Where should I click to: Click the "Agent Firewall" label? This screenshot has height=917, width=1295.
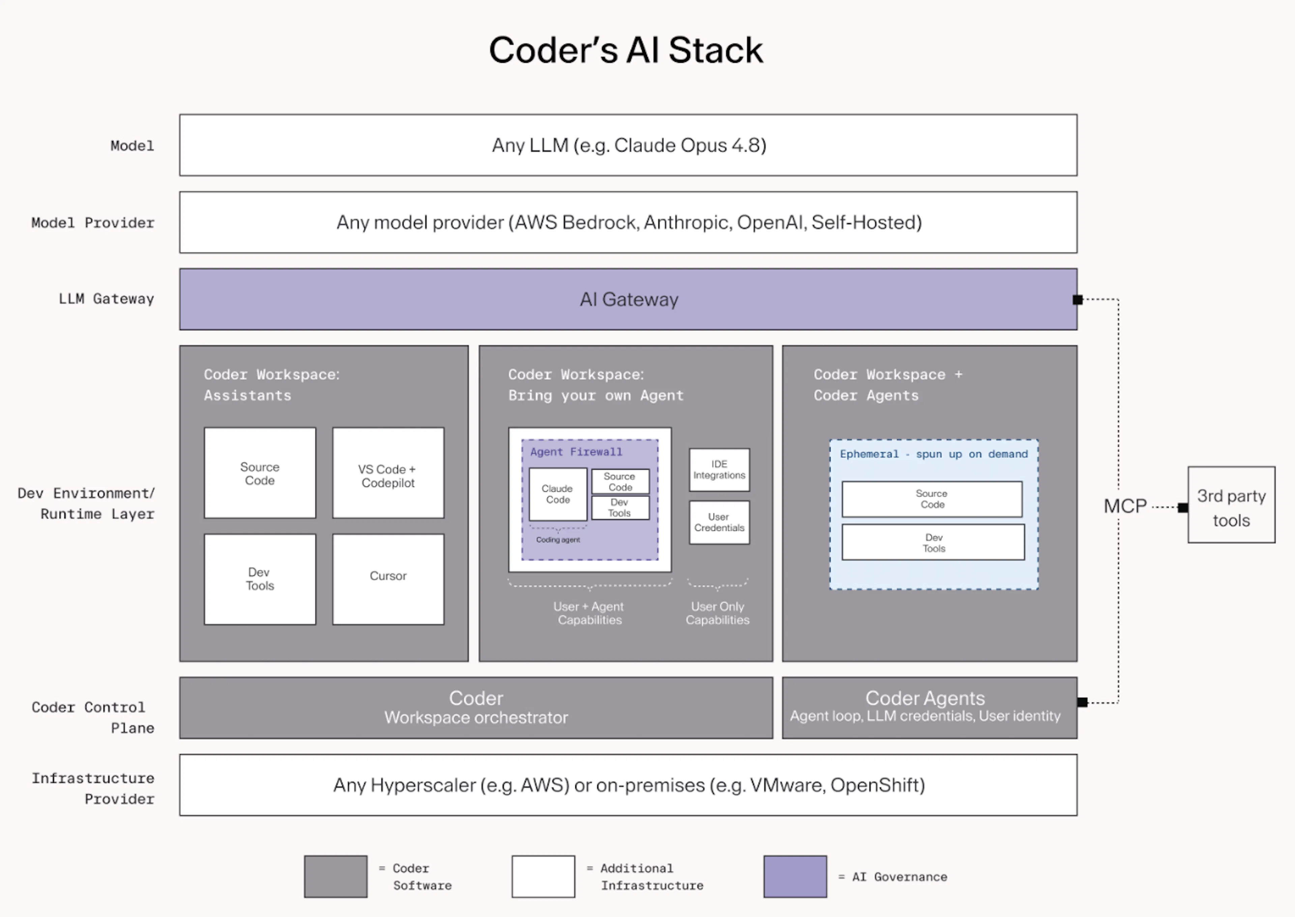click(576, 452)
